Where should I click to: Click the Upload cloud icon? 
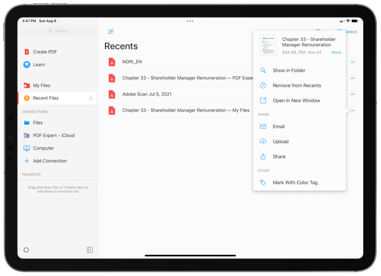click(x=263, y=141)
